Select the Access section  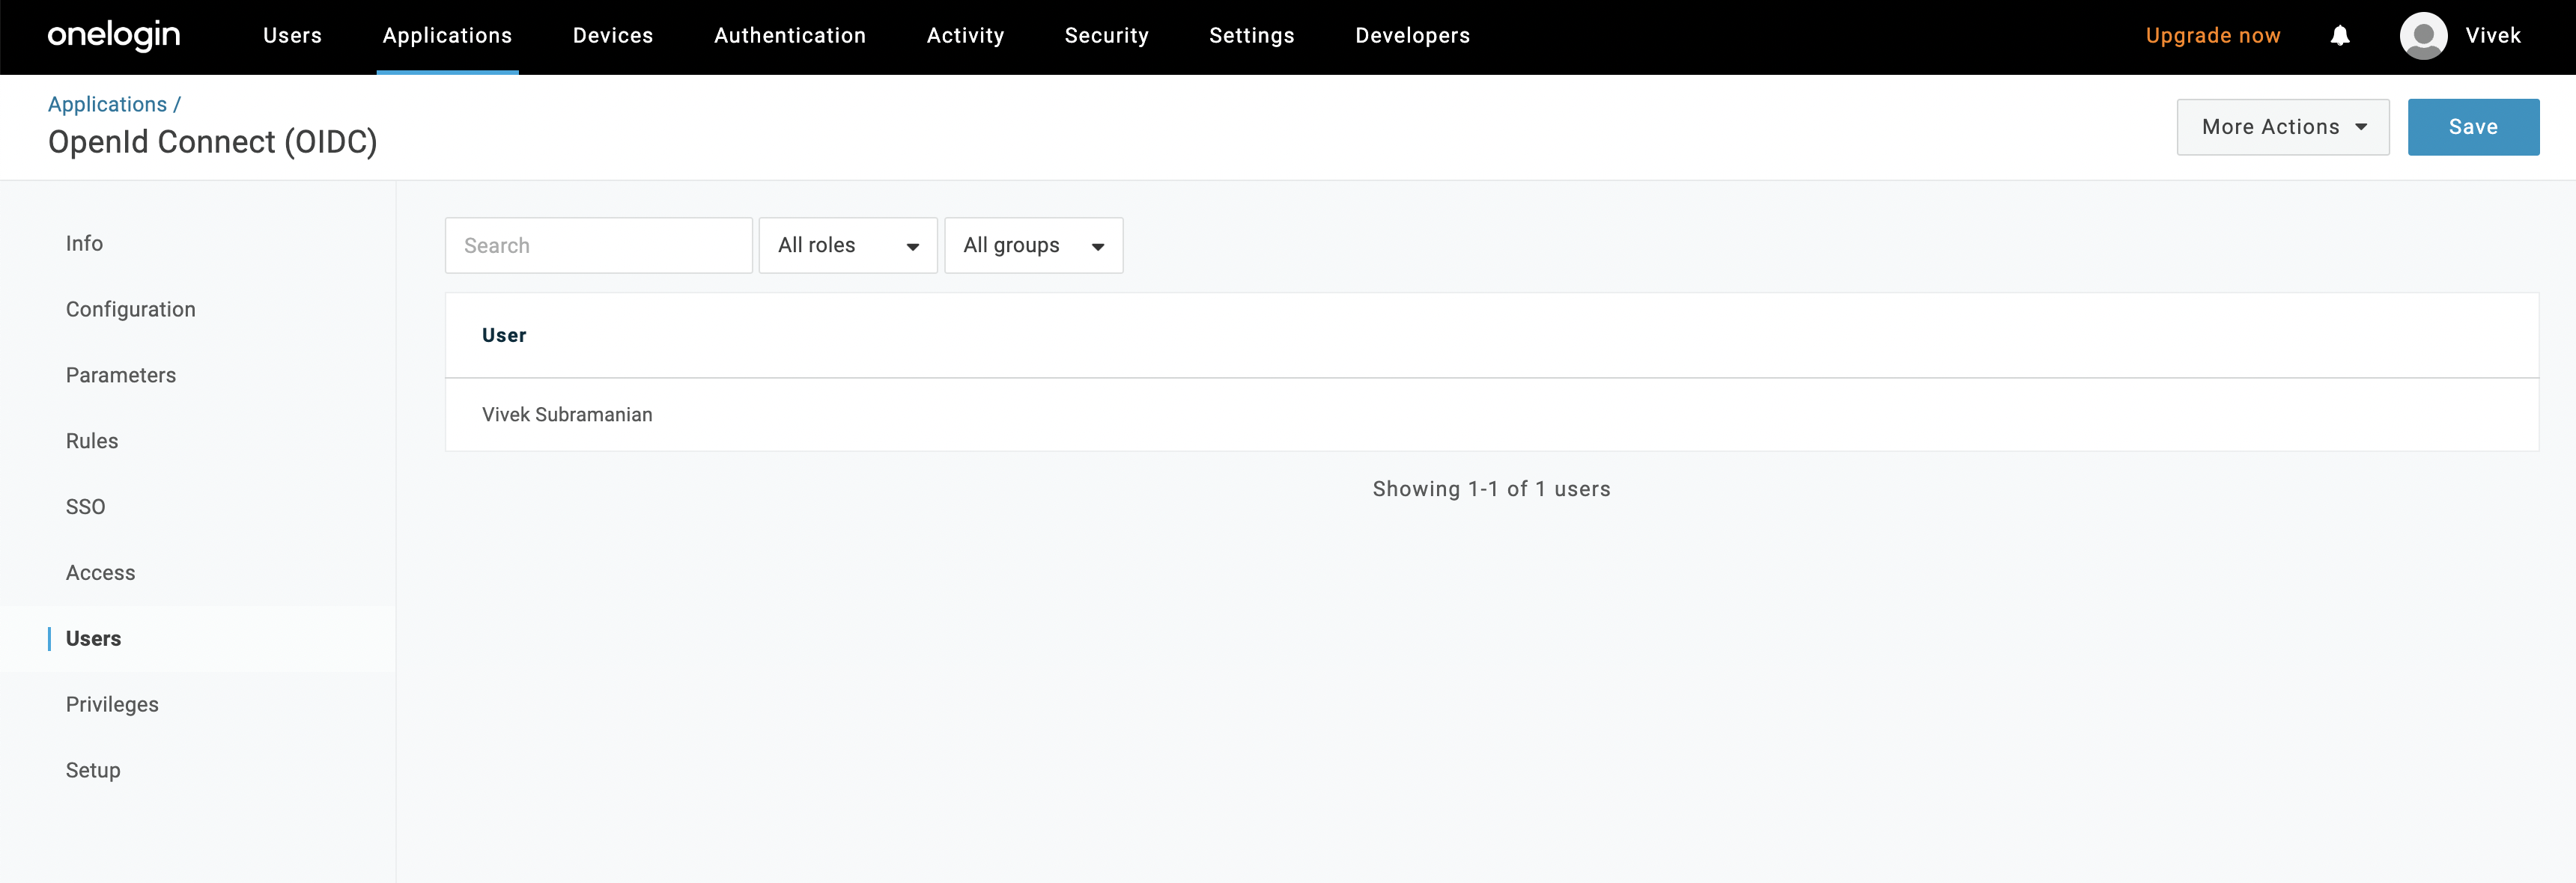tap(100, 572)
